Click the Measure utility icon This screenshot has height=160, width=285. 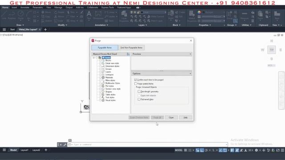(x=244, y=15)
